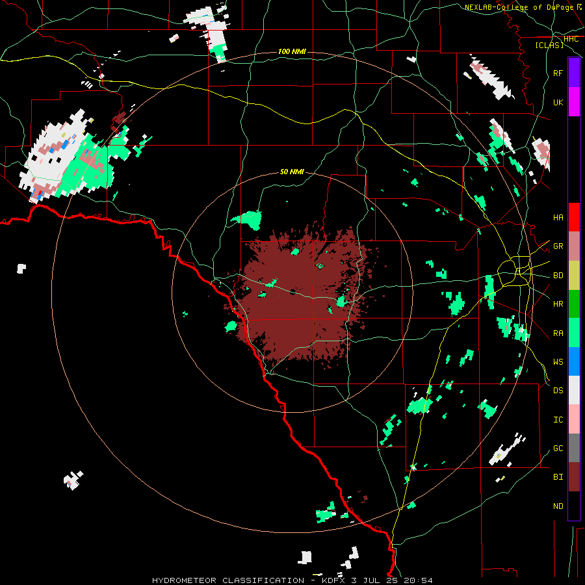Click the "GC" legend label

point(558,448)
